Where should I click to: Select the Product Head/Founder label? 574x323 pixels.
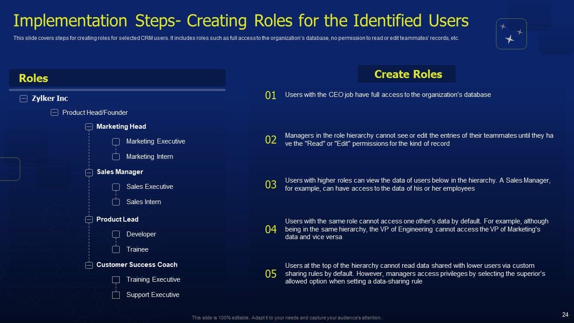[x=95, y=113]
